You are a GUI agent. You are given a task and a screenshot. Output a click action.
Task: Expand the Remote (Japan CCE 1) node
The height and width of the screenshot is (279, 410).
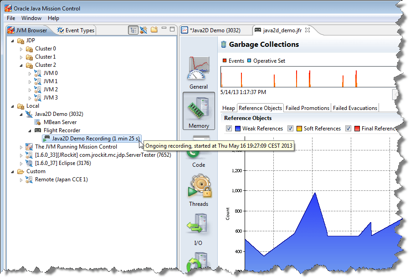tap(20, 179)
